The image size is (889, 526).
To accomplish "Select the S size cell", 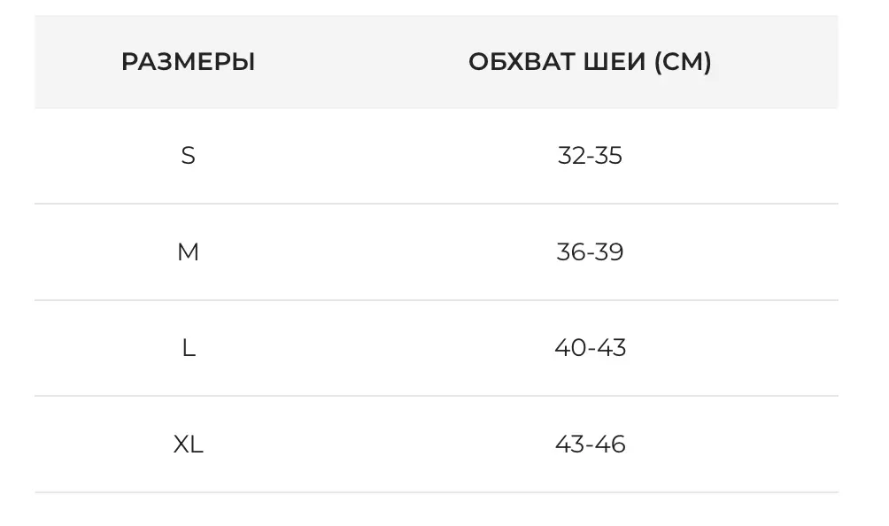I will (188, 156).
